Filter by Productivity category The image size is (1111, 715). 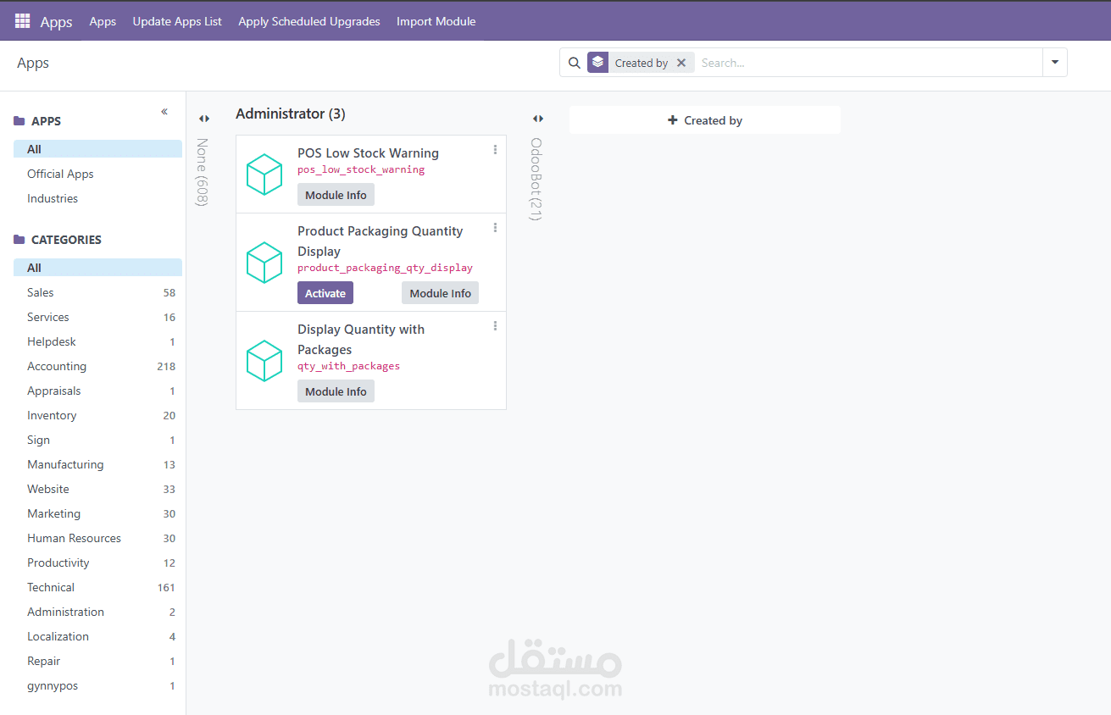97,563
